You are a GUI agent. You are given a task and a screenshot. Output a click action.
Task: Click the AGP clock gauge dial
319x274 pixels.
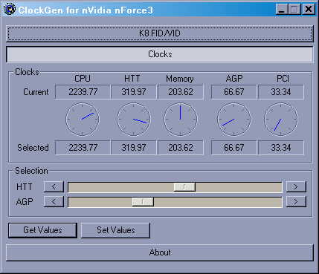tap(233, 120)
